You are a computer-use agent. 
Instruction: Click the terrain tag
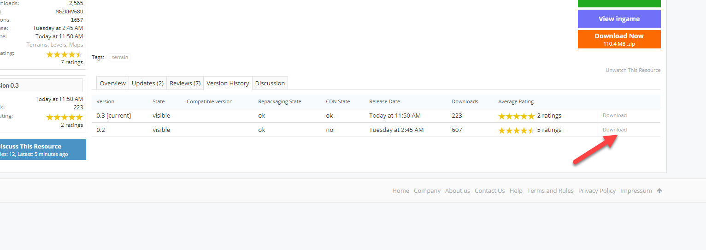(120, 57)
